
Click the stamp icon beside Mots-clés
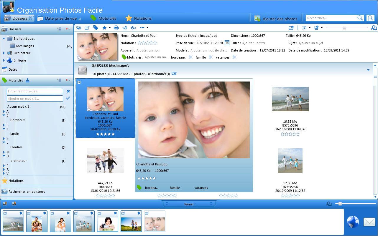coord(27,80)
